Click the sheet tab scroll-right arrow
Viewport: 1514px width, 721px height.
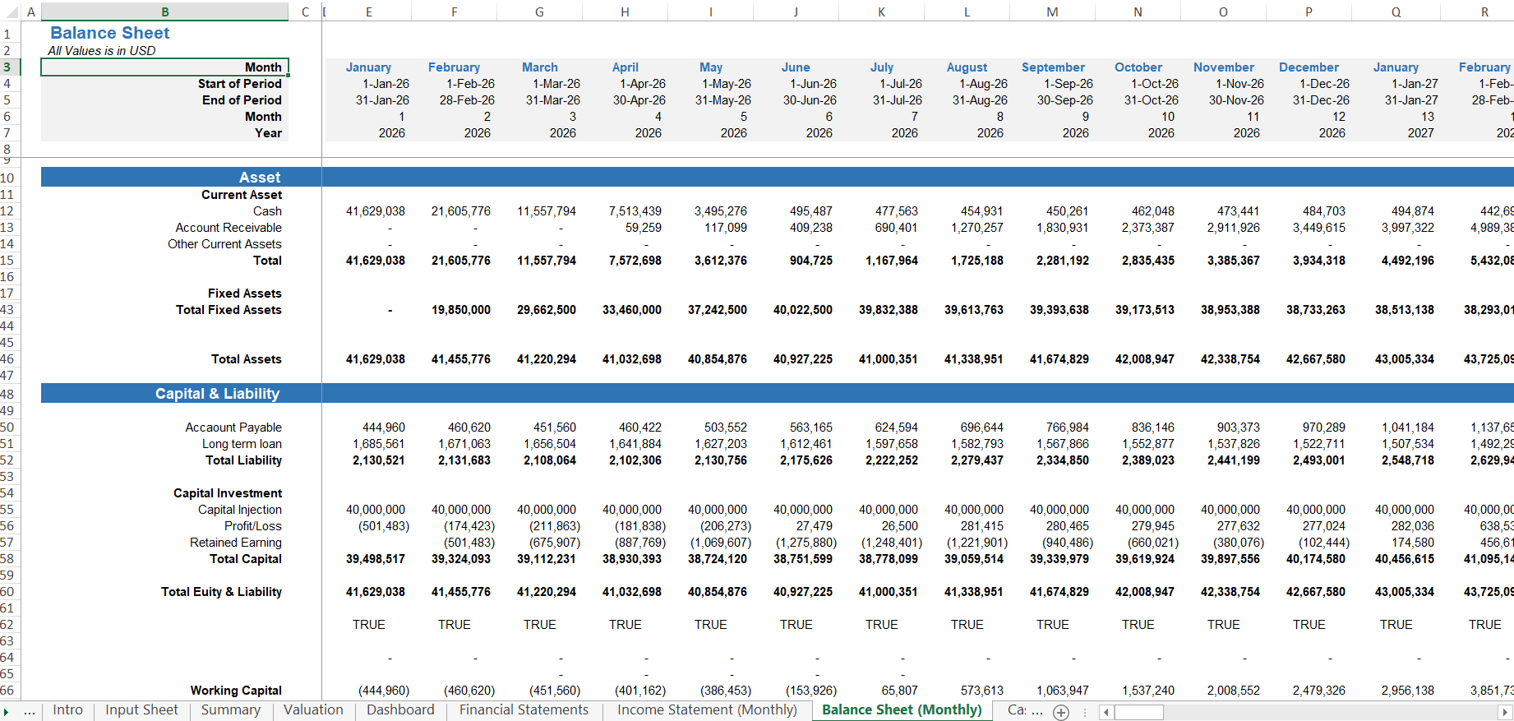click(6, 711)
